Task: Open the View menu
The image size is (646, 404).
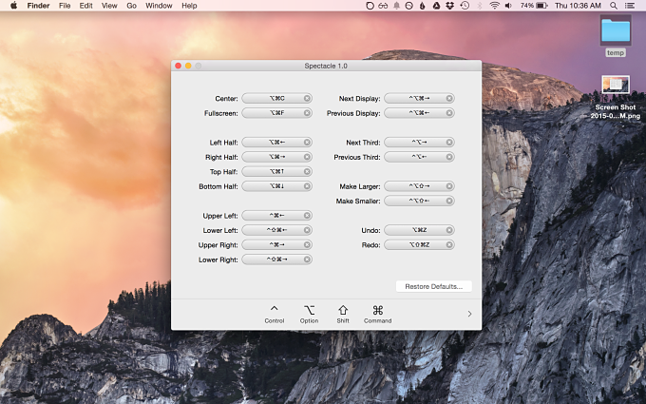Action: point(109,6)
